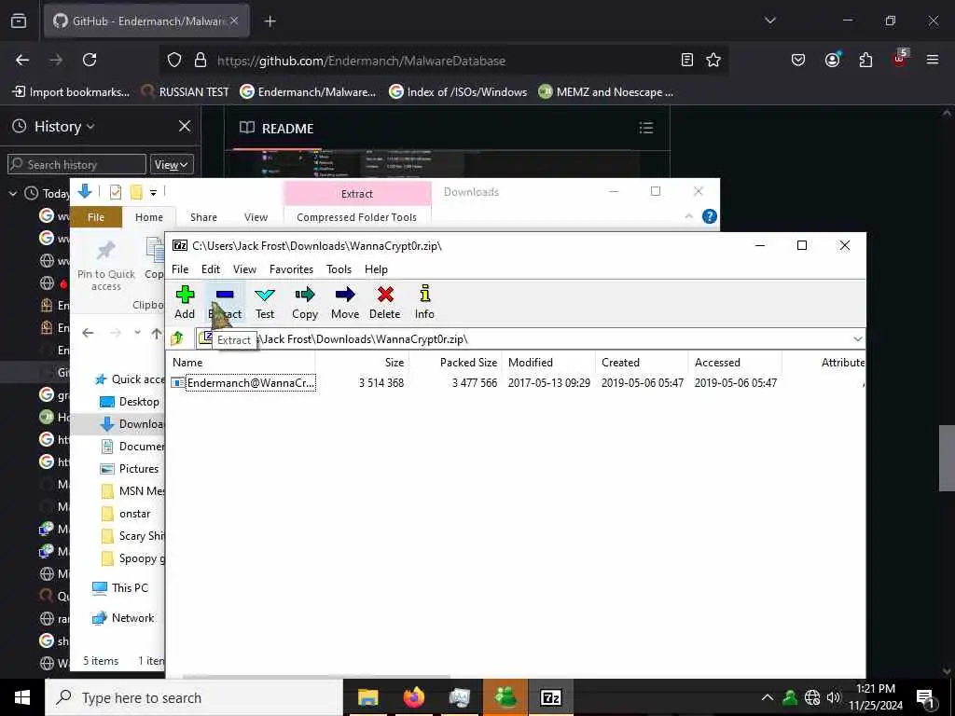Click the red Delete icon in 7-Zip
This screenshot has height=716, width=955.
pyautogui.click(x=385, y=302)
